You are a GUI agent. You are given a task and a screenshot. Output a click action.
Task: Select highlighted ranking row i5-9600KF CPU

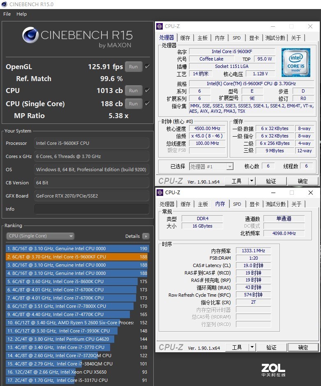(x=77, y=257)
